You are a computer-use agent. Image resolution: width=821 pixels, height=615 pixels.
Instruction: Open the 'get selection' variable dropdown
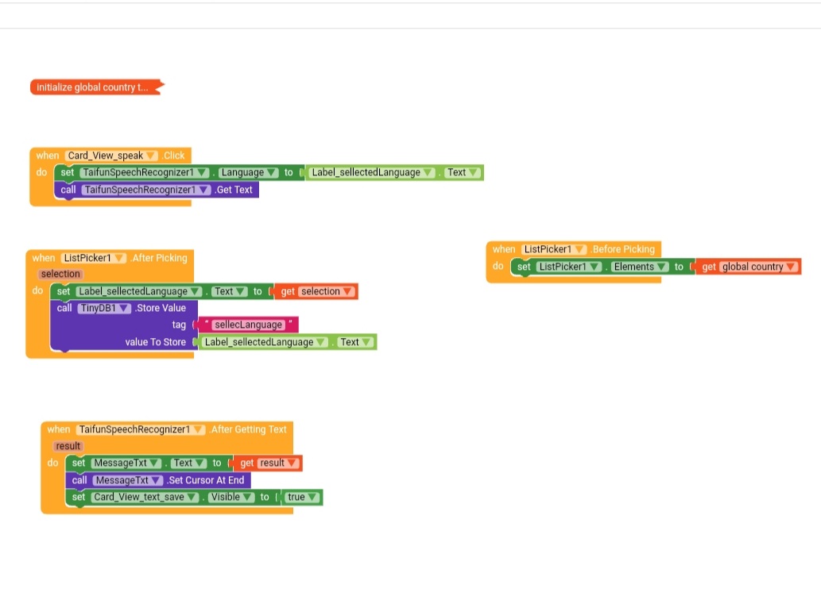pyautogui.click(x=326, y=291)
